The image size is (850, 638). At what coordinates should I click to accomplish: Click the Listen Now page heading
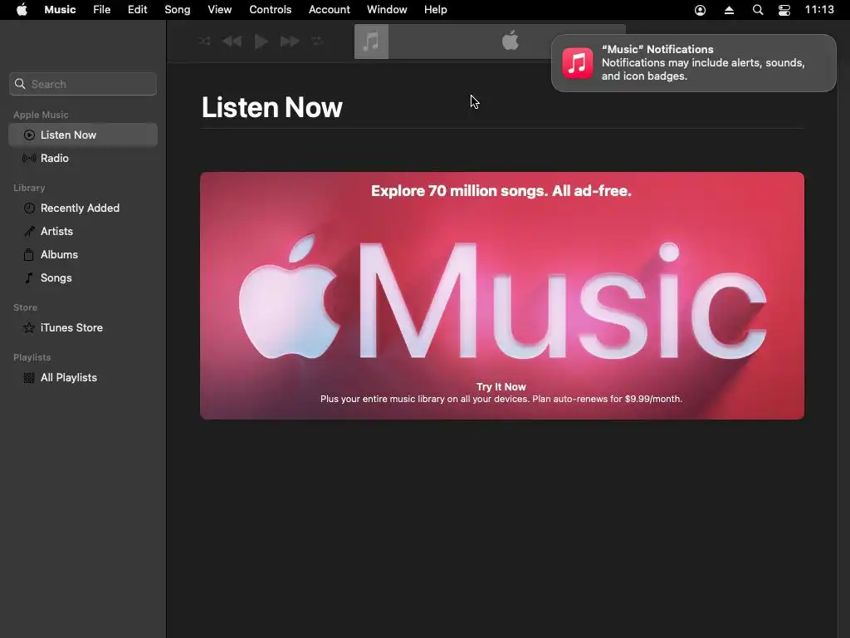point(272,107)
